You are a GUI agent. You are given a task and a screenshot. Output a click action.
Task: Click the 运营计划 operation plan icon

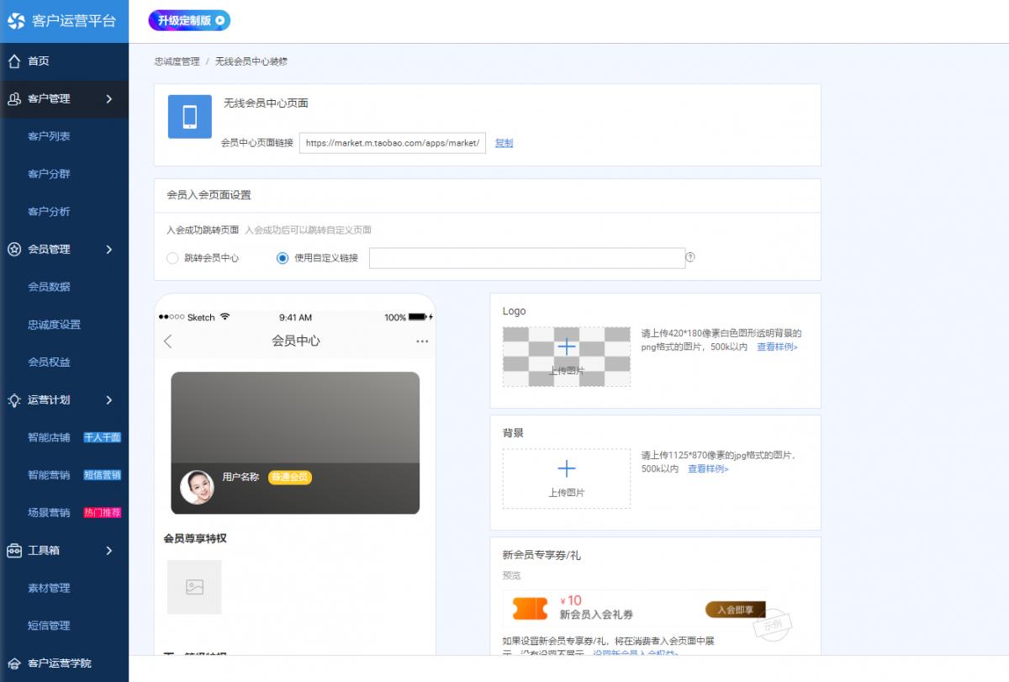[x=13, y=400]
